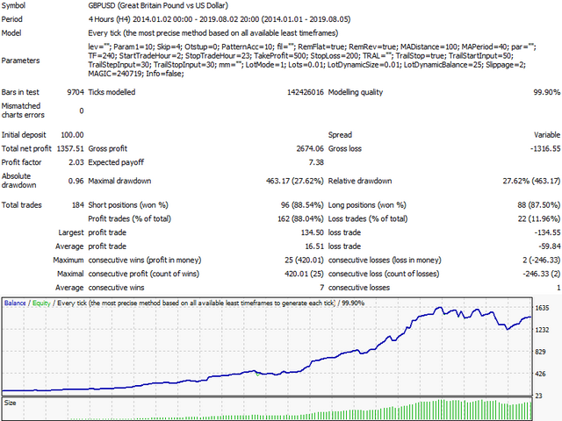Viewport: 562px width, 421px height.
Task: Click the Largest profit trade value 134.50
Action: click(x=313, y=232)
